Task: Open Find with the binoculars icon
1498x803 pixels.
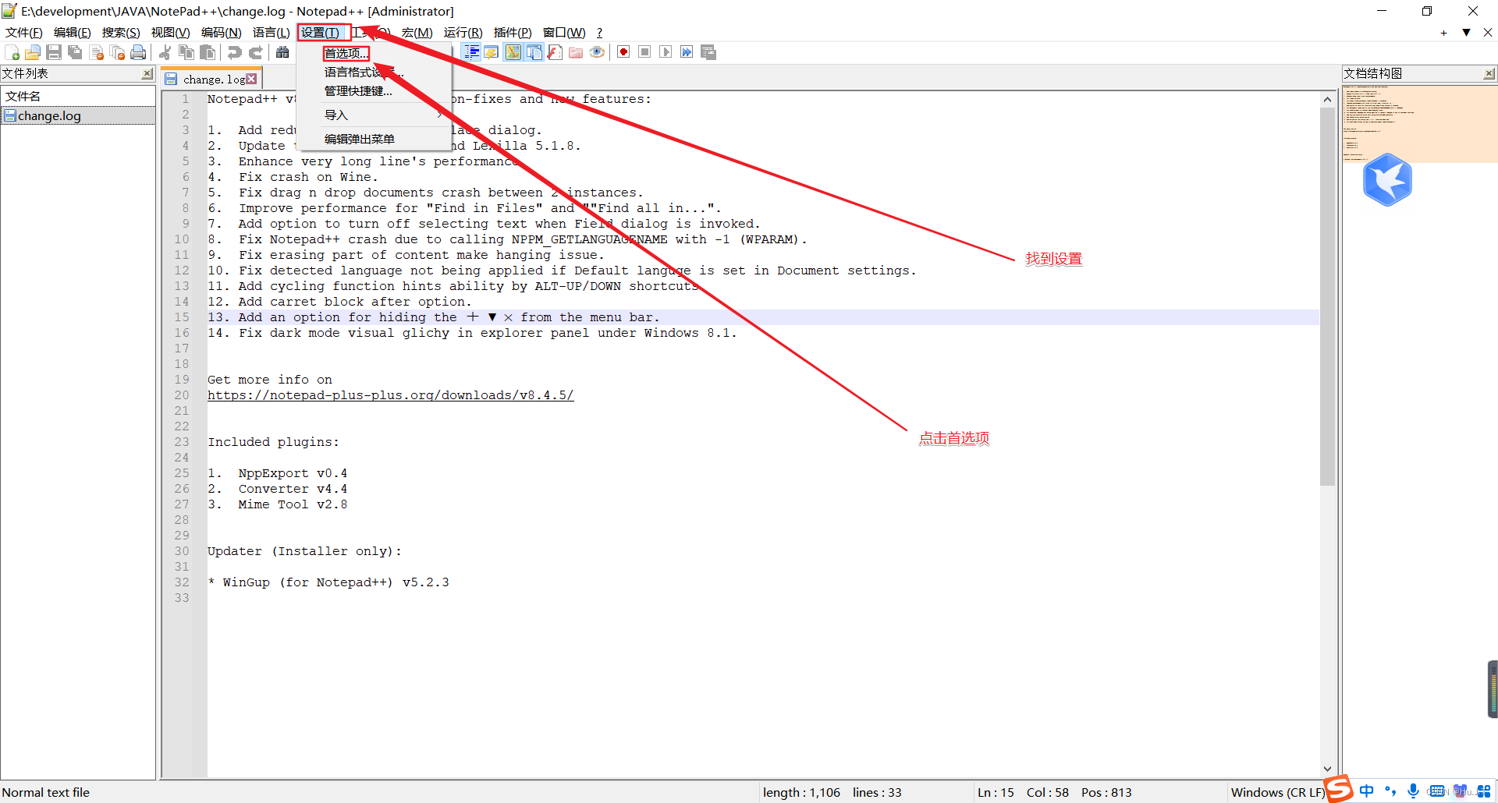Action: coord(282,52)
